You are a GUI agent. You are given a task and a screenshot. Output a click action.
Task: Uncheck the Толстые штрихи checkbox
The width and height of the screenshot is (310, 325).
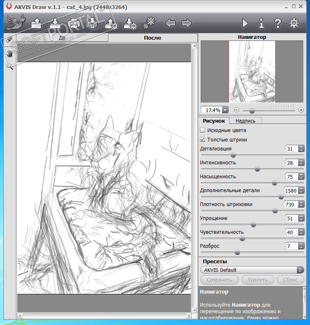(202, 139)
